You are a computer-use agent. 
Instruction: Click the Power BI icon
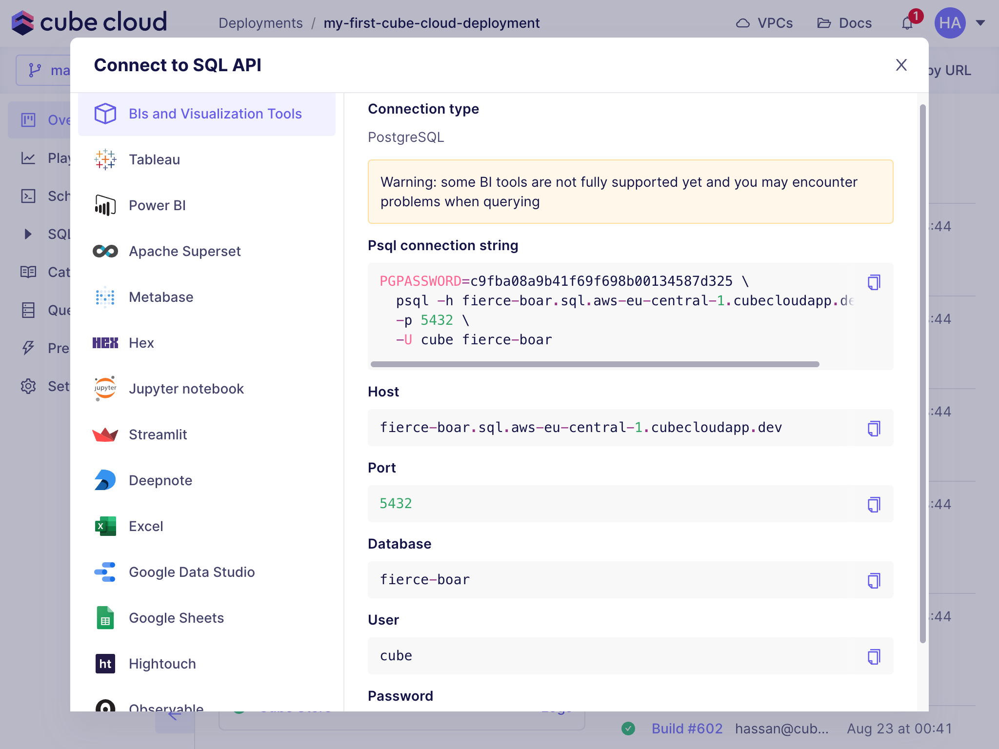point(105,205)
